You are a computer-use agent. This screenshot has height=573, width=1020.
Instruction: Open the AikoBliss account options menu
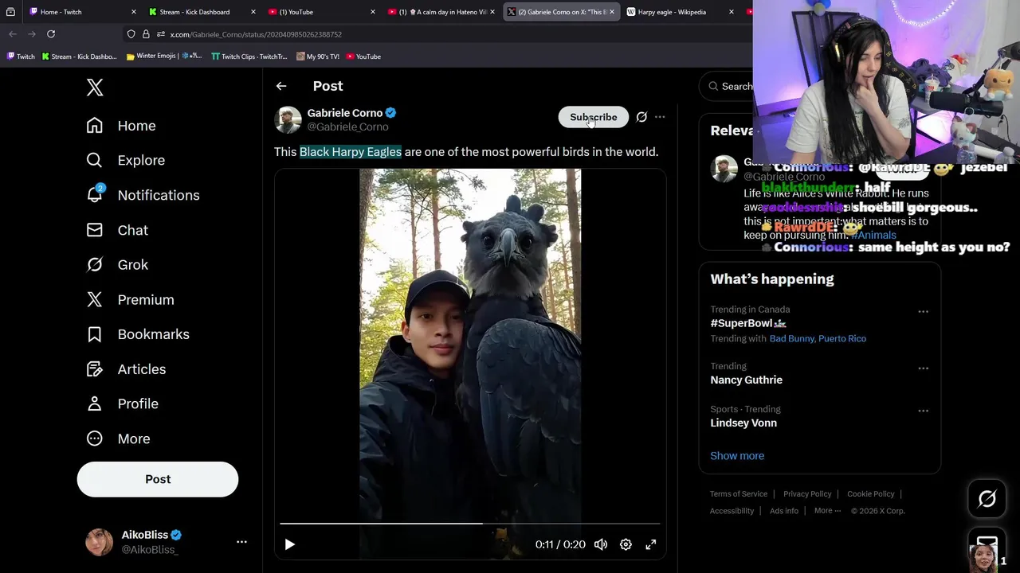pos(241,542)
